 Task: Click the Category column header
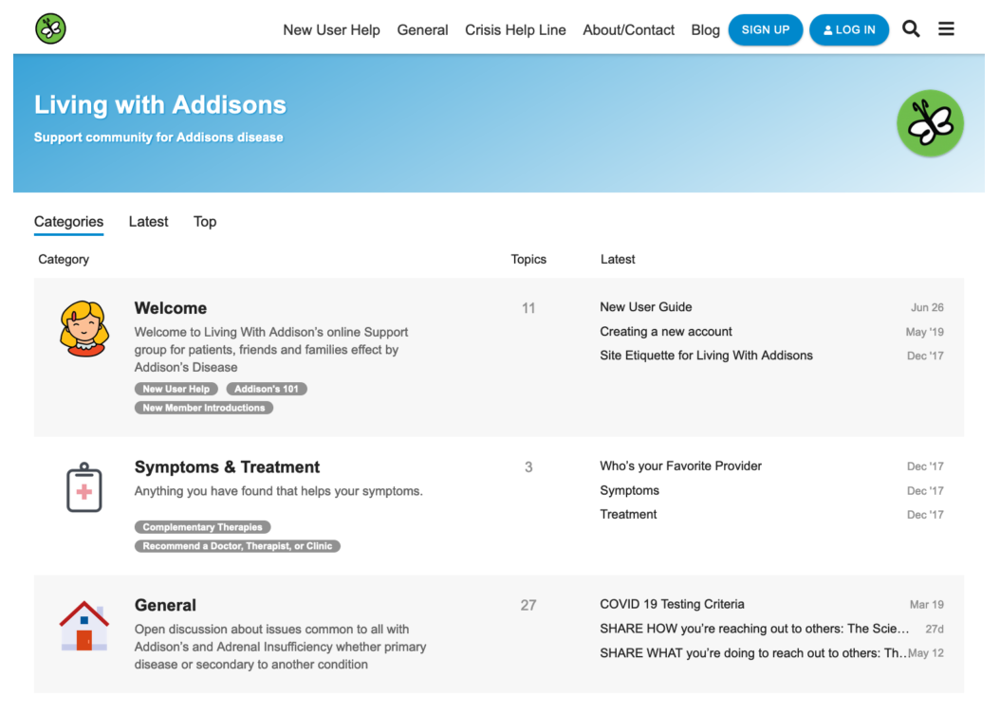64,260
